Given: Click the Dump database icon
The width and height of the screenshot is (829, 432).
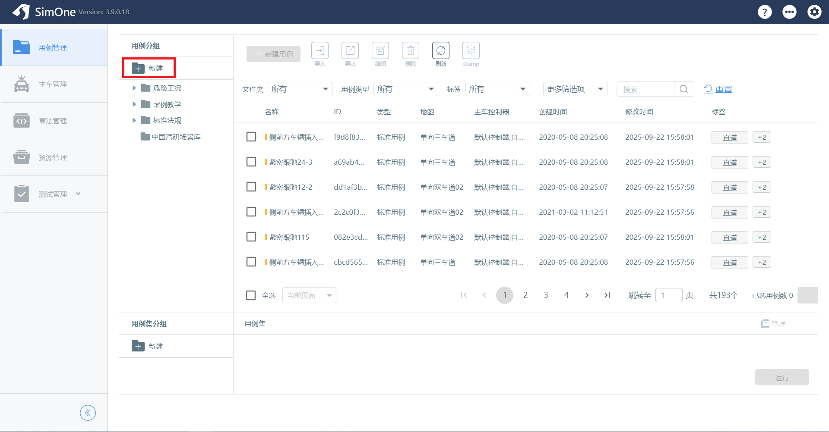Looking at the screenshot, I should [471, 50].
